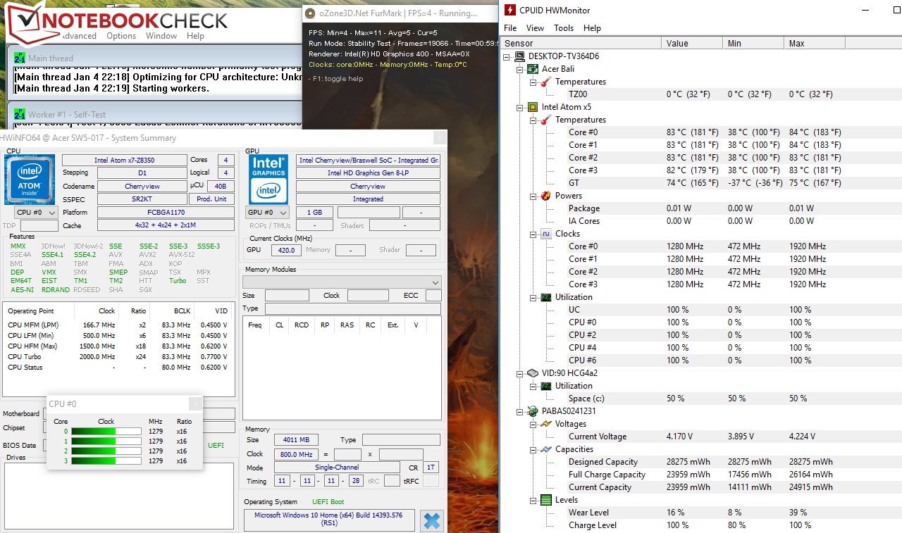Open HWMonitor View menu

[535, 28]
